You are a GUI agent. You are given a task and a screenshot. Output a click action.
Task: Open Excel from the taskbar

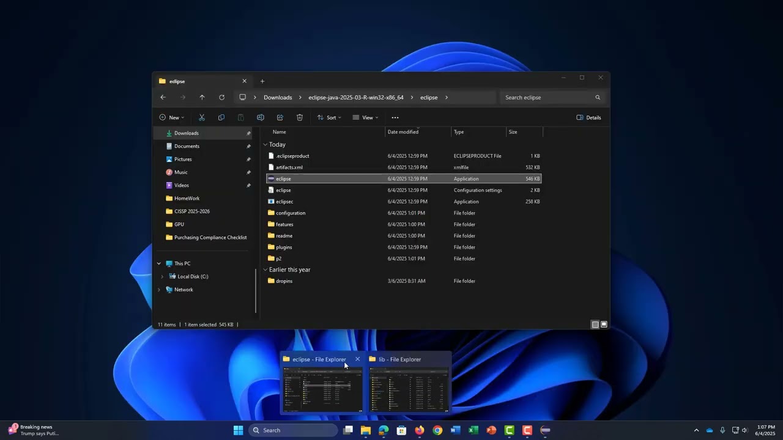tap(473, 430)
